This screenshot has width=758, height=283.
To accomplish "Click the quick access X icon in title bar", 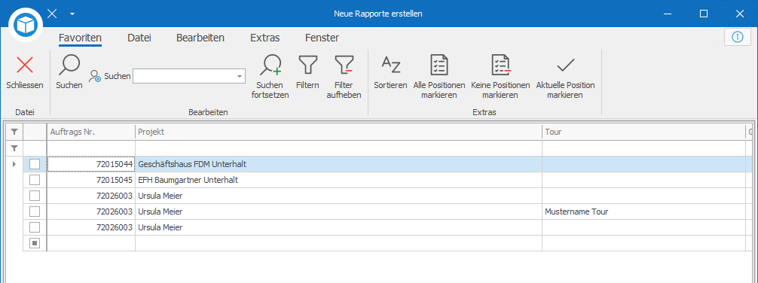I will tap(52, 13).
